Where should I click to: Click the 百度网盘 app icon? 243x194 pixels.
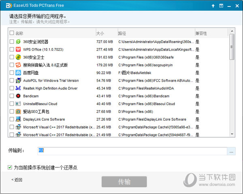[18, 73]
